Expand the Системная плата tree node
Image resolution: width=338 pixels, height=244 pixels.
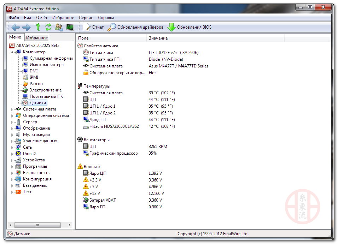(x=12, y=109)
